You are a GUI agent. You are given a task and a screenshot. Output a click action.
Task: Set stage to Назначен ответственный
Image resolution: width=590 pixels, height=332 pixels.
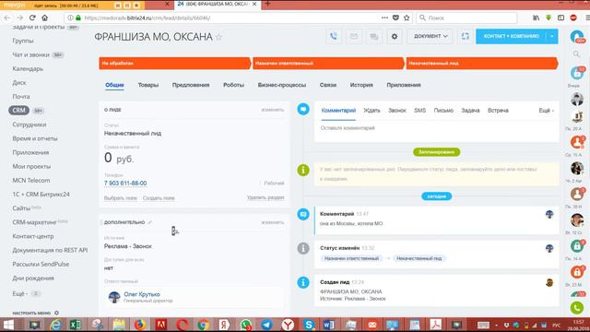[x=328, y=64]
